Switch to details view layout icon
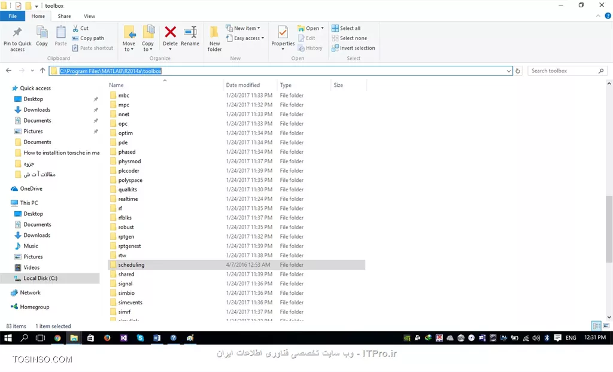Screen dimensions: 613x372 click(x=596, y=325)
